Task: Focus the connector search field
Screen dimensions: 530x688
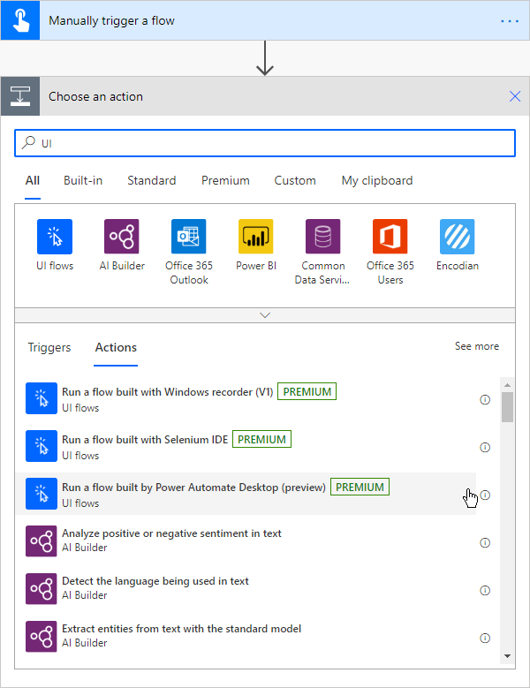Action: coord(265,143)
